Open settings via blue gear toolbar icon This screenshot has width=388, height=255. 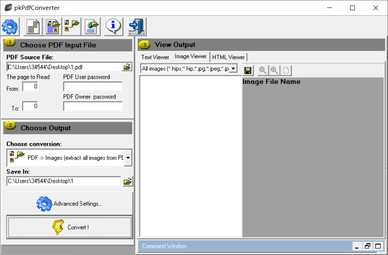tap(10, 27)
